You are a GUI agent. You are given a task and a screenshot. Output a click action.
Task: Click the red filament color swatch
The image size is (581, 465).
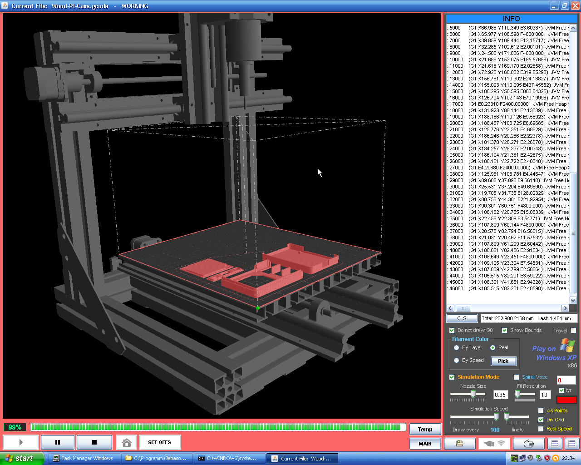[566, 400]
